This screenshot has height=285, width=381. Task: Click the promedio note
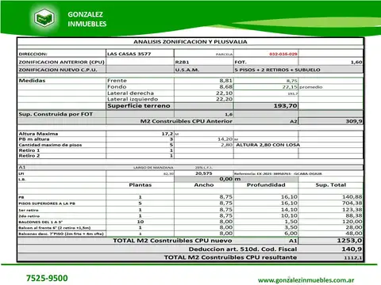311,87
